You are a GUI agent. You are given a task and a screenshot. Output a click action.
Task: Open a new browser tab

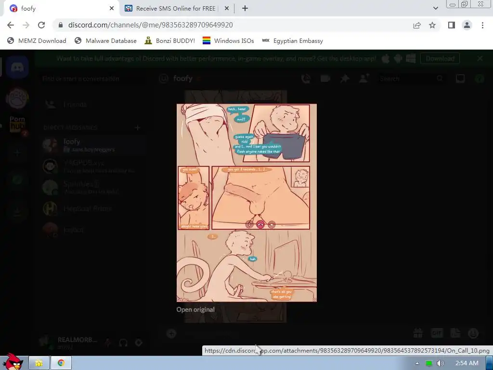click(x=245, y=9)
